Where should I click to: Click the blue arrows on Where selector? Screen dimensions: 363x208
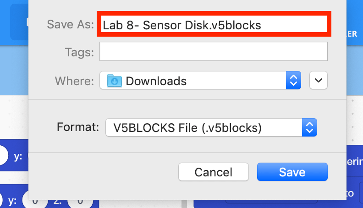293,80
